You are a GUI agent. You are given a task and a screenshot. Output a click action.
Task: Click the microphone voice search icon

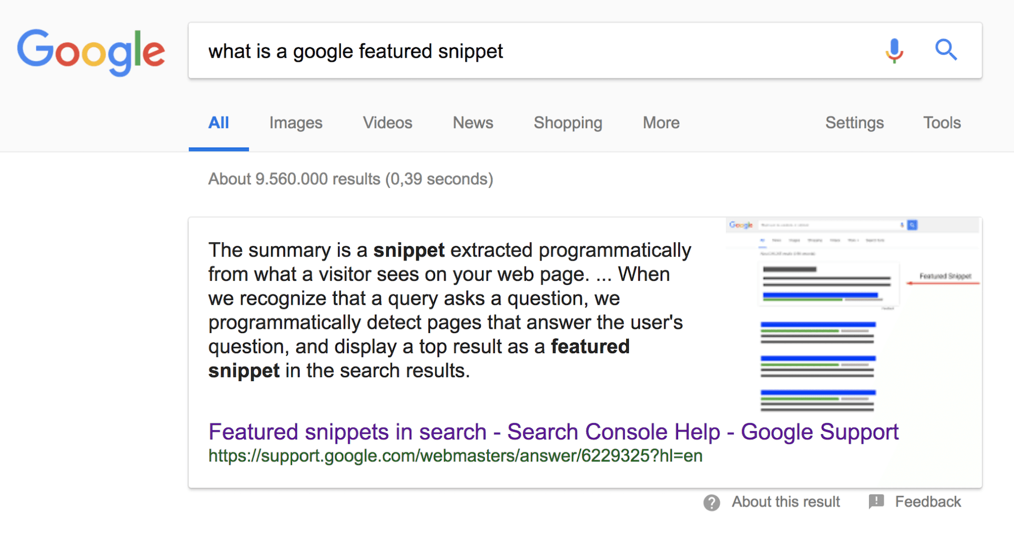[894, 51]
